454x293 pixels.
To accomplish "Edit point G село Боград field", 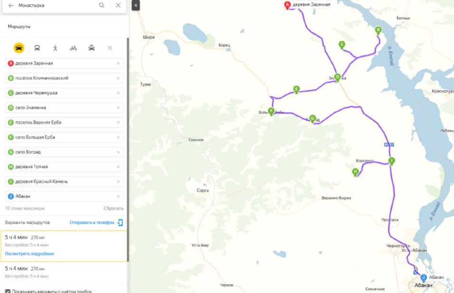I will click(x=64, y=152).
